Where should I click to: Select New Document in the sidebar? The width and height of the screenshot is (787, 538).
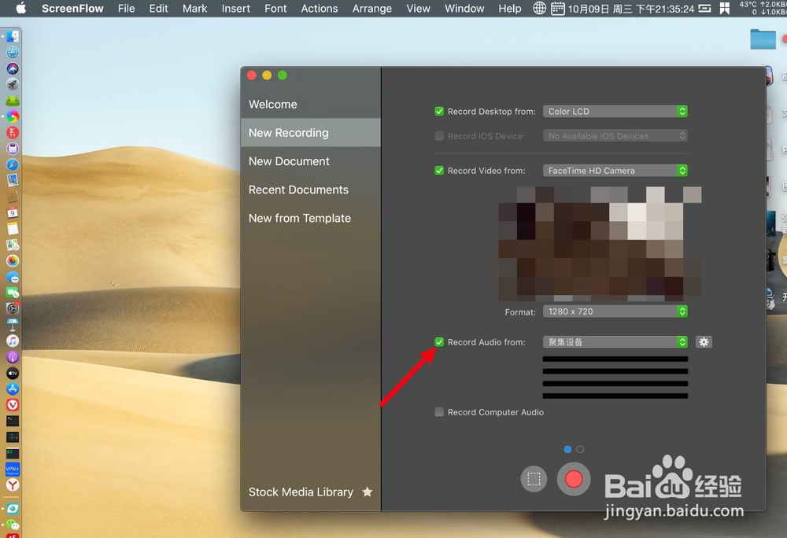click(311, 161)
